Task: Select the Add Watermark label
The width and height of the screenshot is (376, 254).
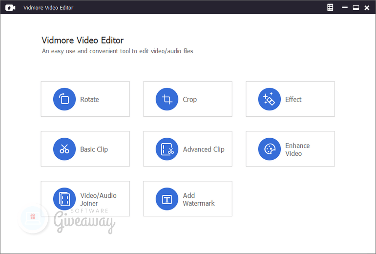Action: tap(199, 199)
